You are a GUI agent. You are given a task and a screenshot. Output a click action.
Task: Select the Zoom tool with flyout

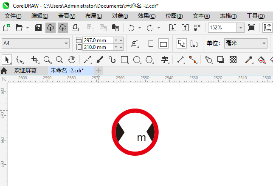48,60
